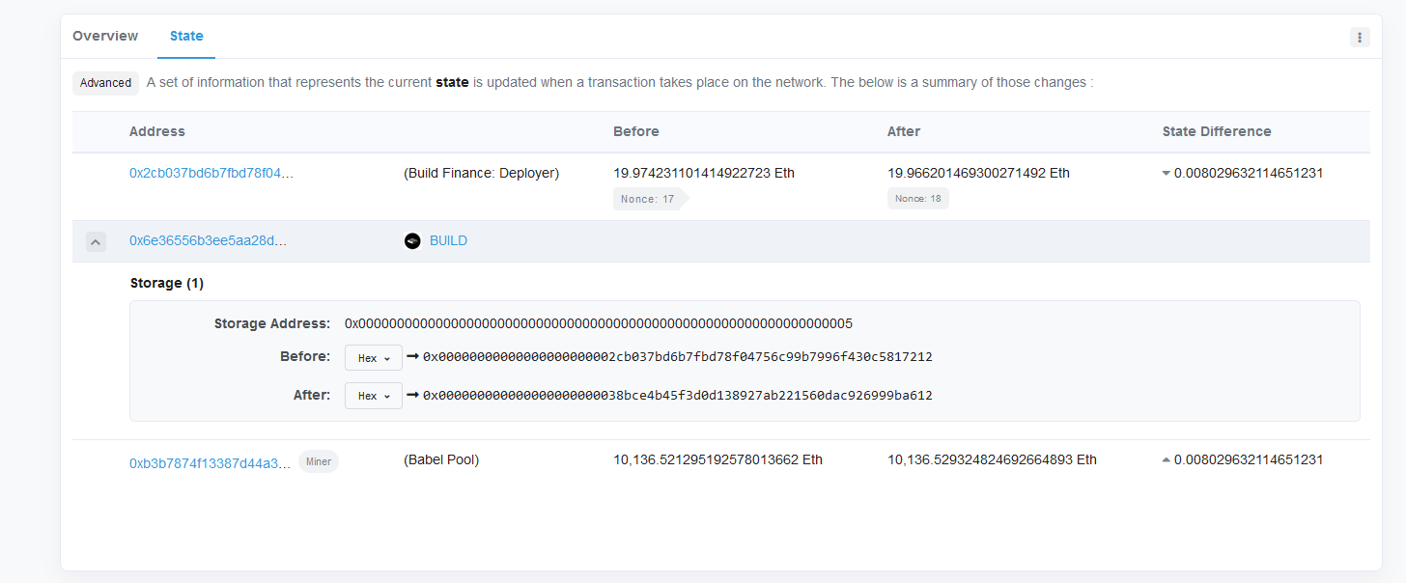Screen dimensions: 1406x583
Task: Open address 0xb3b7874f13387d44a3 link
Action: [x=211, y=463]
